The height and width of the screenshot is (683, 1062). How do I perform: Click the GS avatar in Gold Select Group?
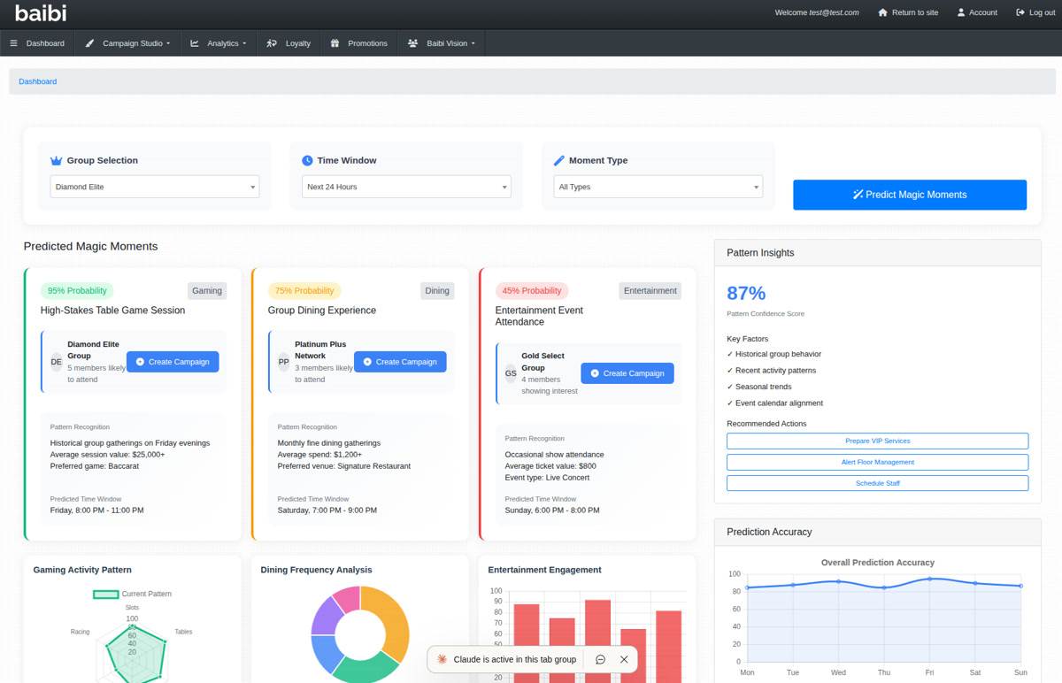(511, 373)
